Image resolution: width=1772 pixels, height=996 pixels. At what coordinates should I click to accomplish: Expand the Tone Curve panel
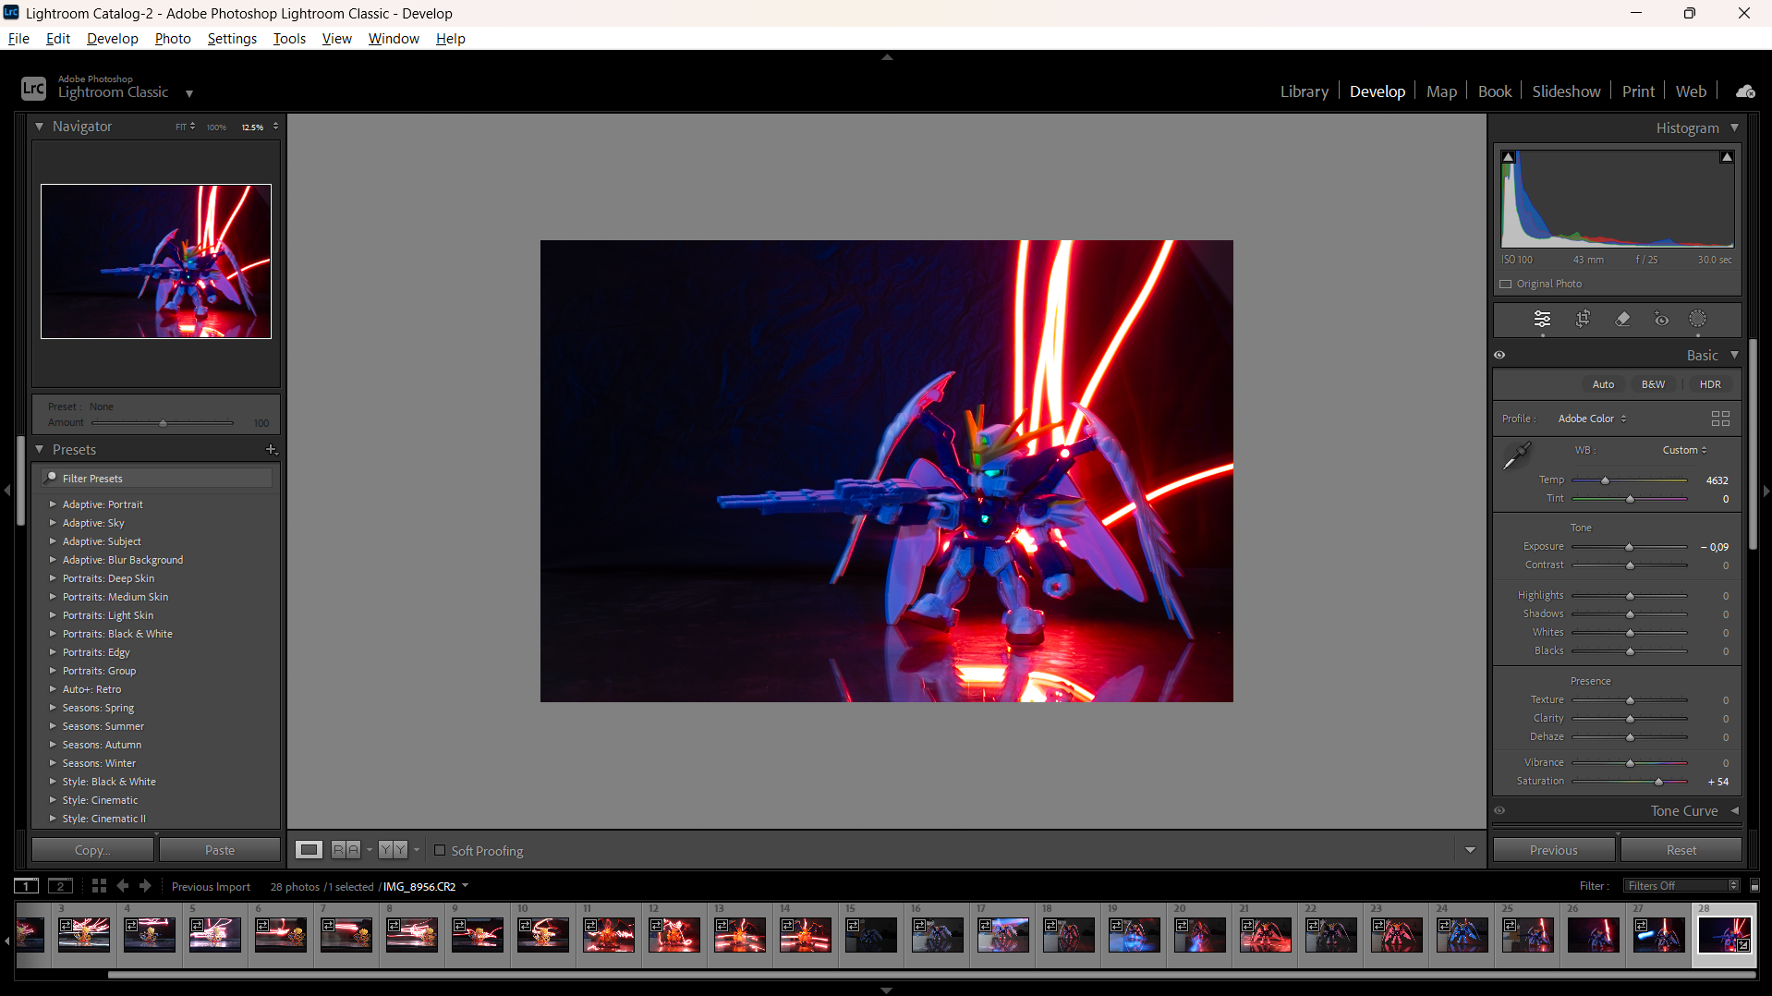[x=1734, y=810]
